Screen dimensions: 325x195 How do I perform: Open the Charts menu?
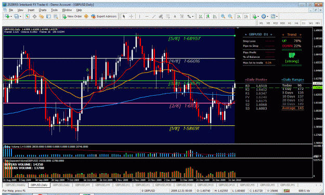tap(43, 10)
